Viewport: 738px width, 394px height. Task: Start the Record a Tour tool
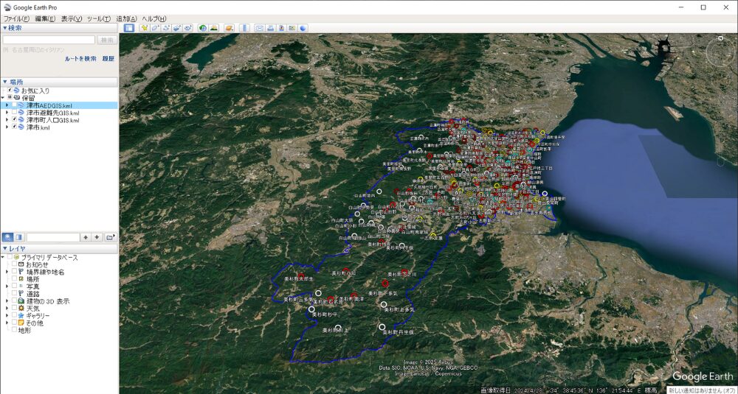[187, 28]
